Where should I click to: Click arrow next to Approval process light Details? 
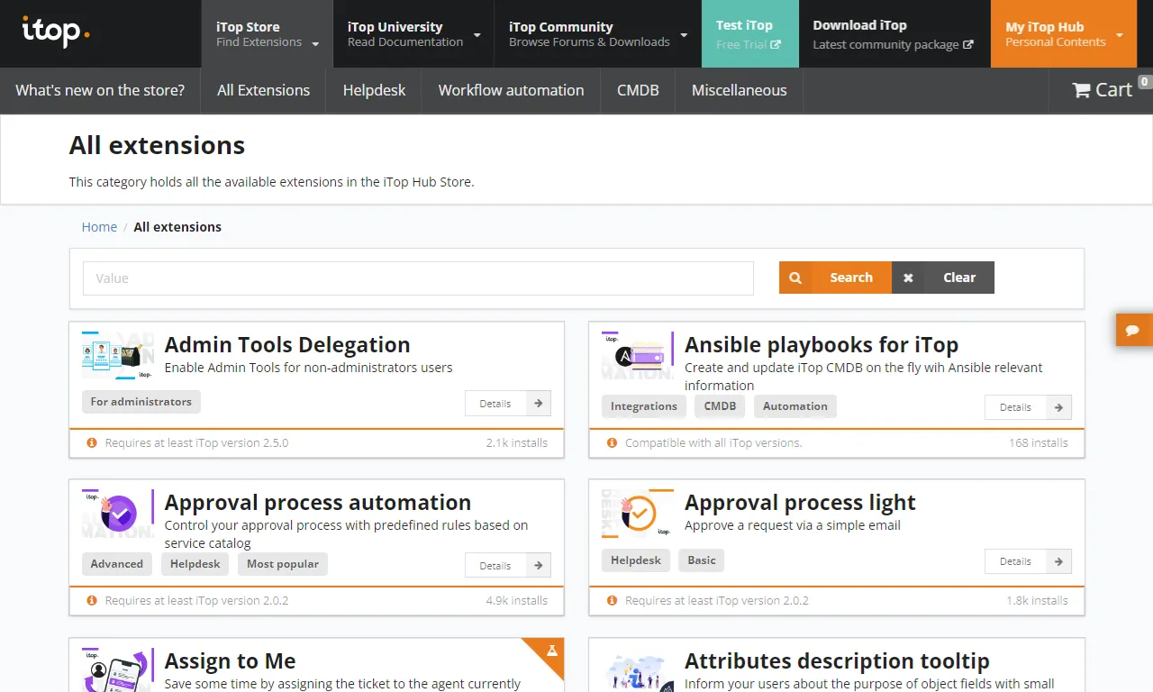(1058, 560)
